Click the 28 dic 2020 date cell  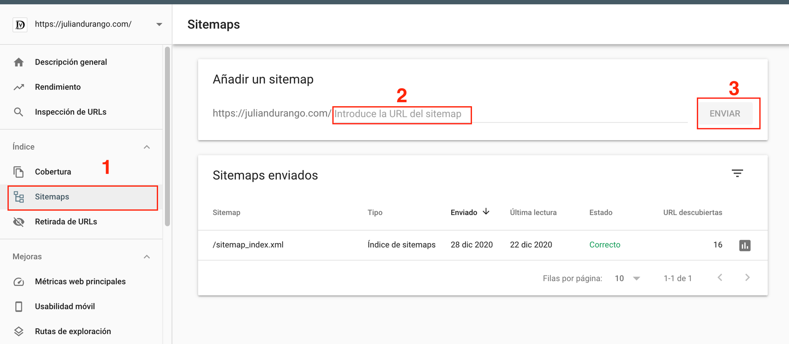(x=471, y=245)
